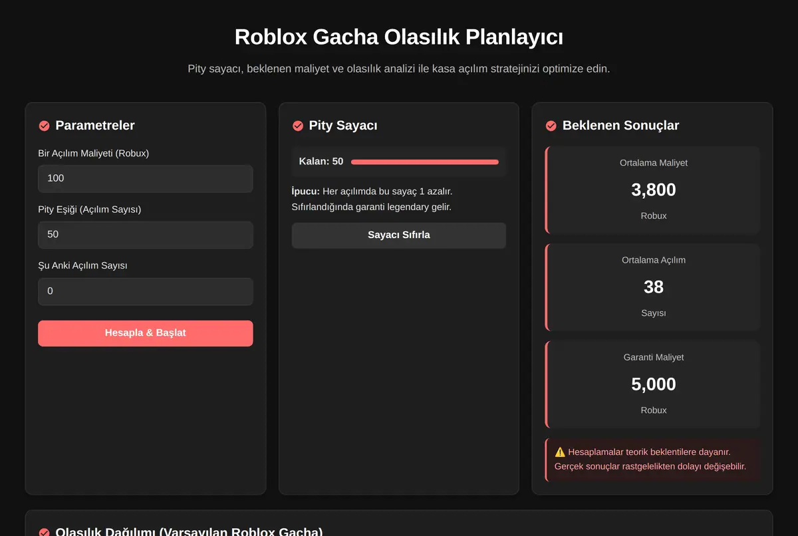Viewport: 798px width, 536px height.
Task: Click the Şu Anki Açılım Sayısı label
Action: tap(82, 265)
